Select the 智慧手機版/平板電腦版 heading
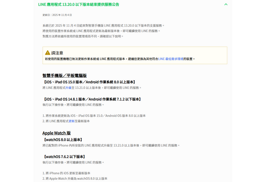 point(65,76)
